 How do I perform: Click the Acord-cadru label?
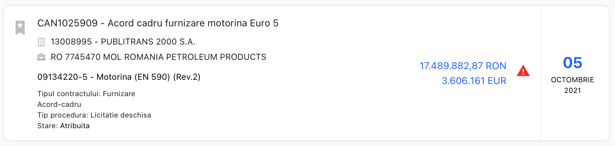pyautogui.click(x=59, y=104)
